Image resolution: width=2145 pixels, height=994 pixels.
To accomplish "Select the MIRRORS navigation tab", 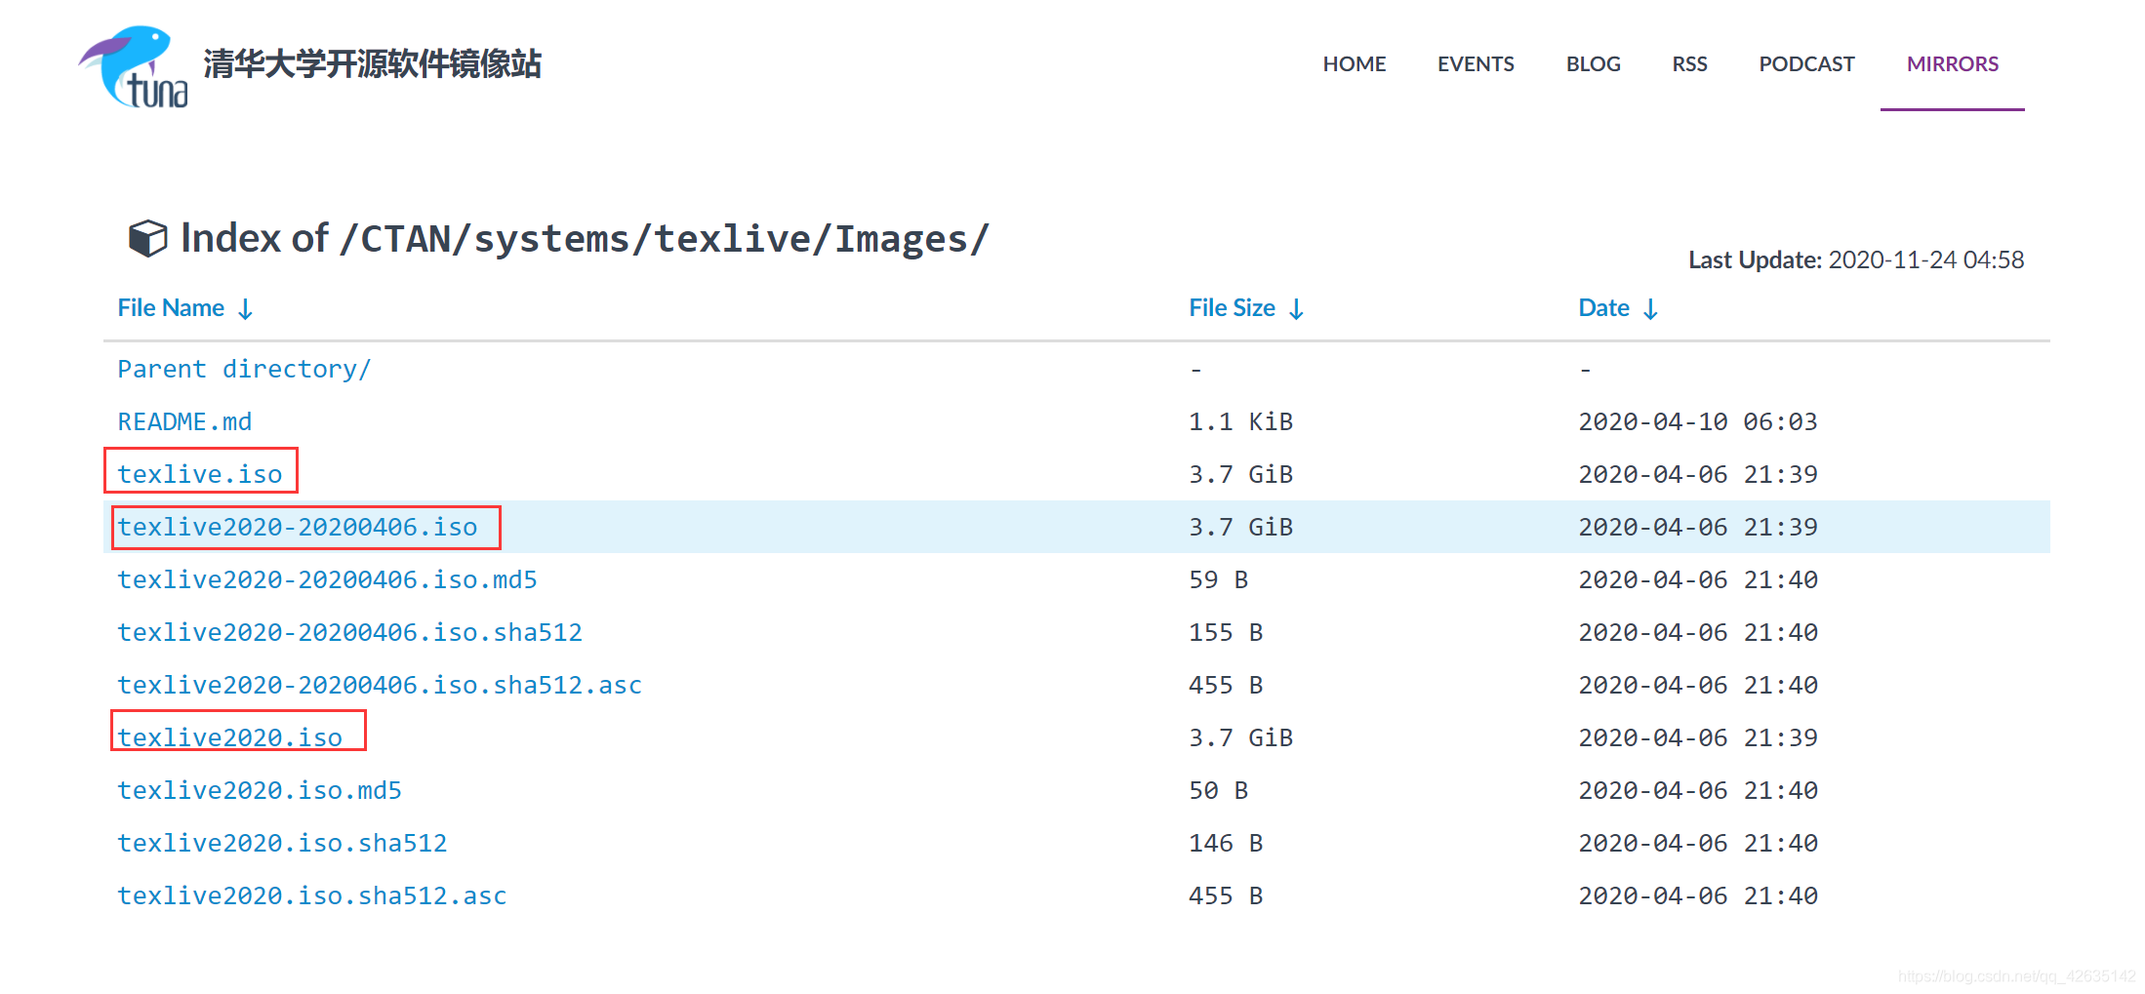I will click(1953, 64).
